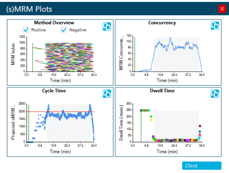
Task: Click the dark red dwell time data point
Action: click(x=200, y=126)
